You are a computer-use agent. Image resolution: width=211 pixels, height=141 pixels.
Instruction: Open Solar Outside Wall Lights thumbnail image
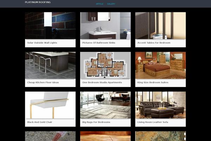(50, 26)
